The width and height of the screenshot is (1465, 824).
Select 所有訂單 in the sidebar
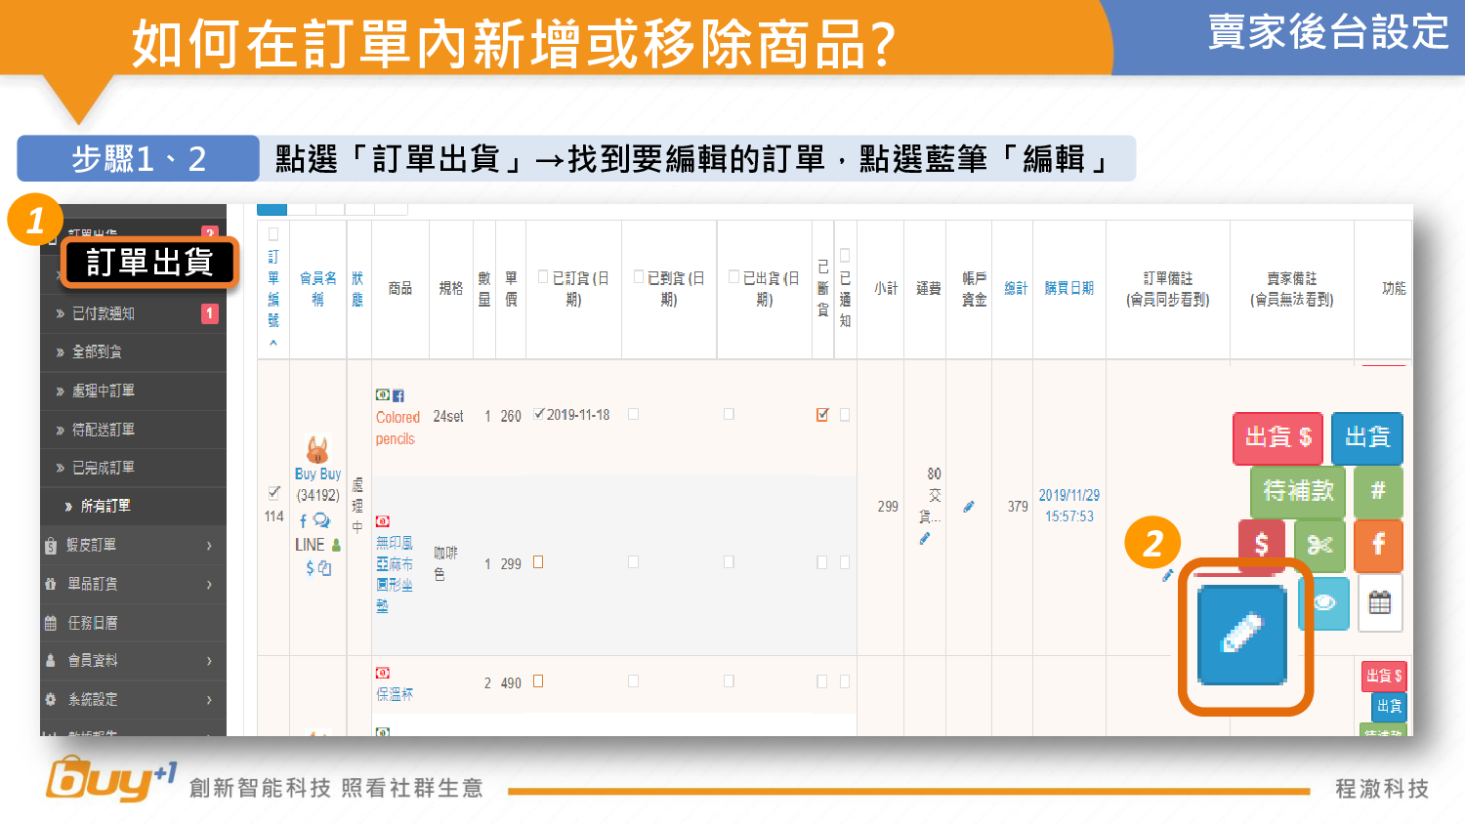pos(105,506)
